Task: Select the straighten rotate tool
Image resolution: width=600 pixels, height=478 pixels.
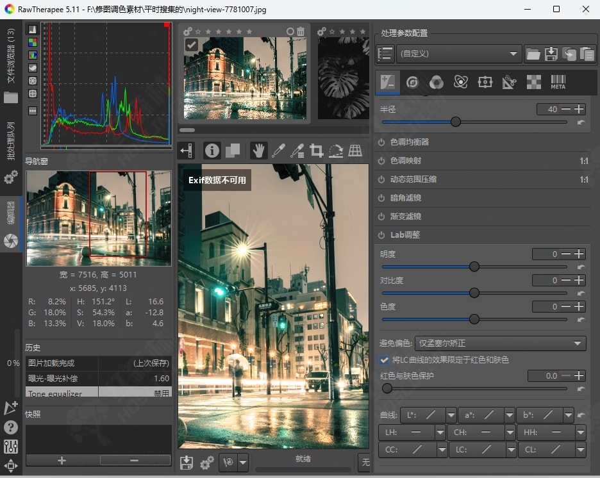Action: [336, 151]
